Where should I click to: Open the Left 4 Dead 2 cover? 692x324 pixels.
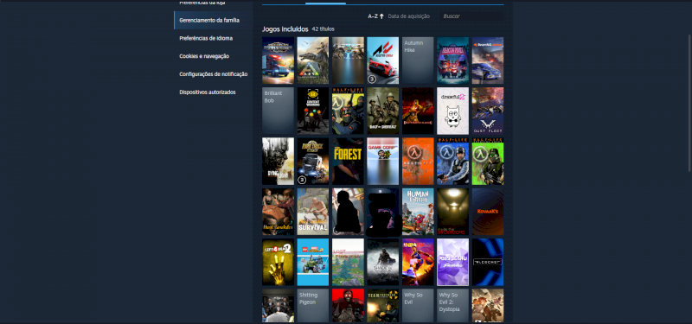278,263
